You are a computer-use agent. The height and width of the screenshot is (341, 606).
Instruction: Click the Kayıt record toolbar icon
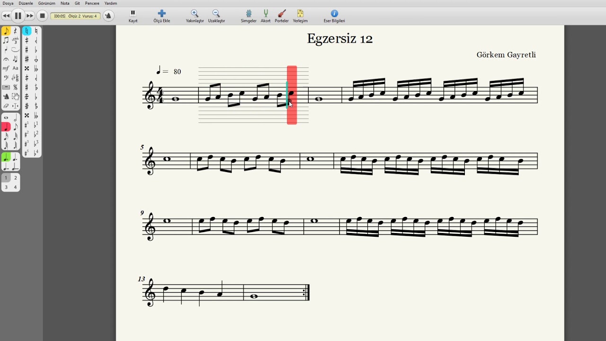[133, 16]
